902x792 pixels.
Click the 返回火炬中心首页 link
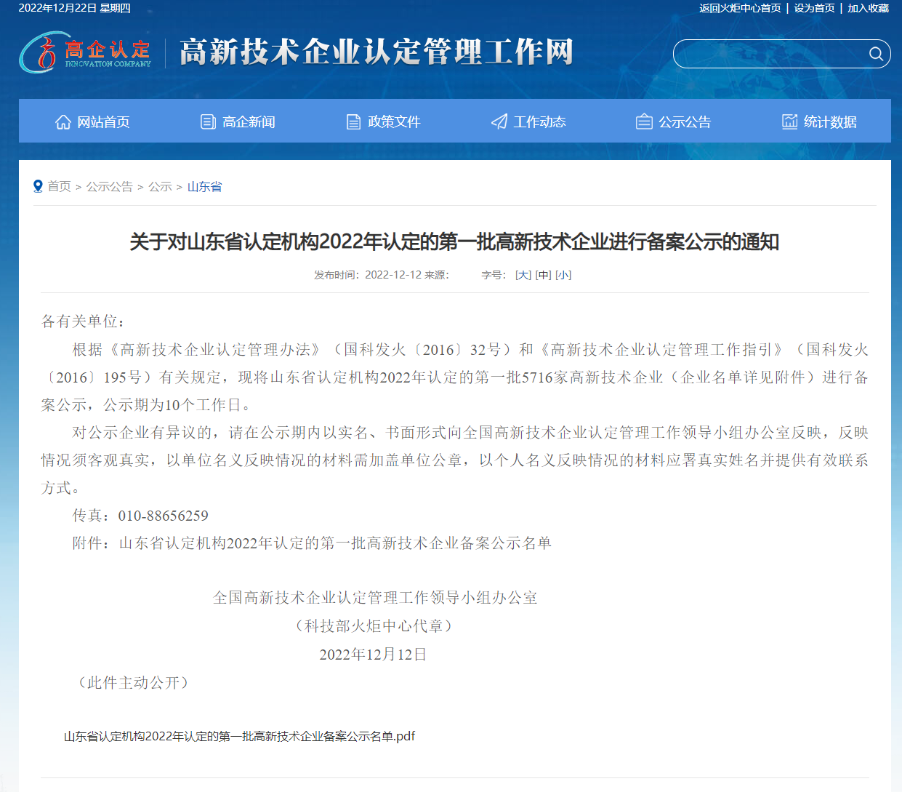(740, 8)
